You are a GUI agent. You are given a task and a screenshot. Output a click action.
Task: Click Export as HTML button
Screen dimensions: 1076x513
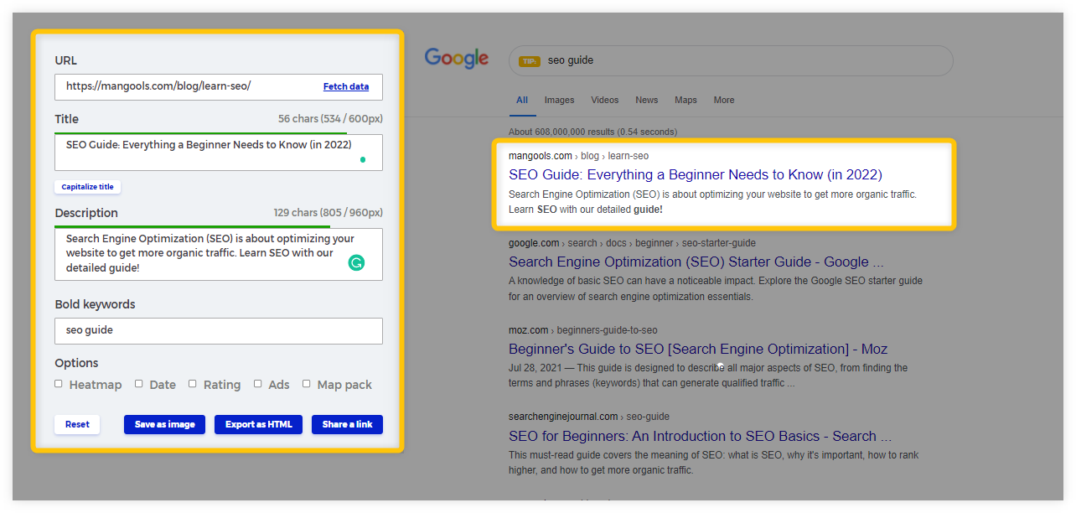pyautogui.click(x=258, y=424)
